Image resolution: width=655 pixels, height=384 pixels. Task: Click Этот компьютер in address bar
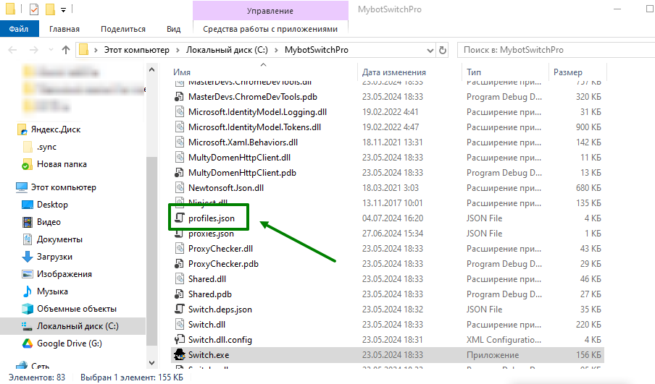coord(137,50)
